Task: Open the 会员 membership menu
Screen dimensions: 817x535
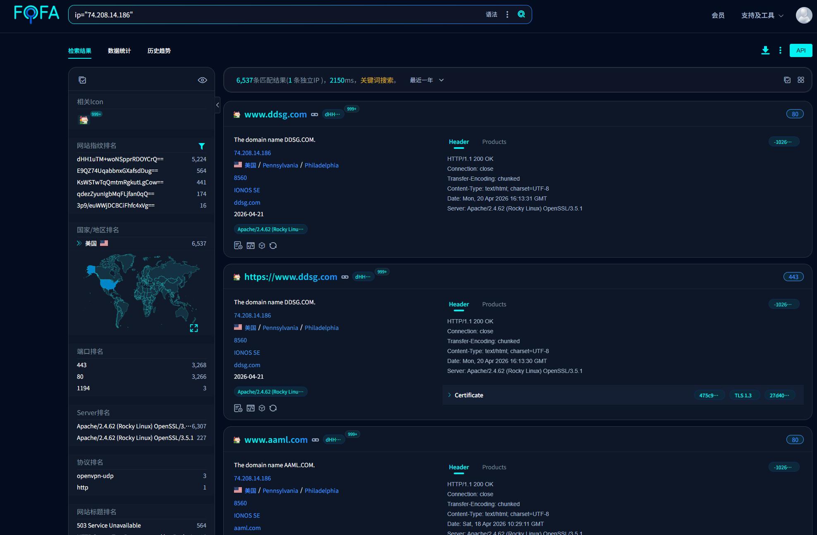Action: (718, 15)
